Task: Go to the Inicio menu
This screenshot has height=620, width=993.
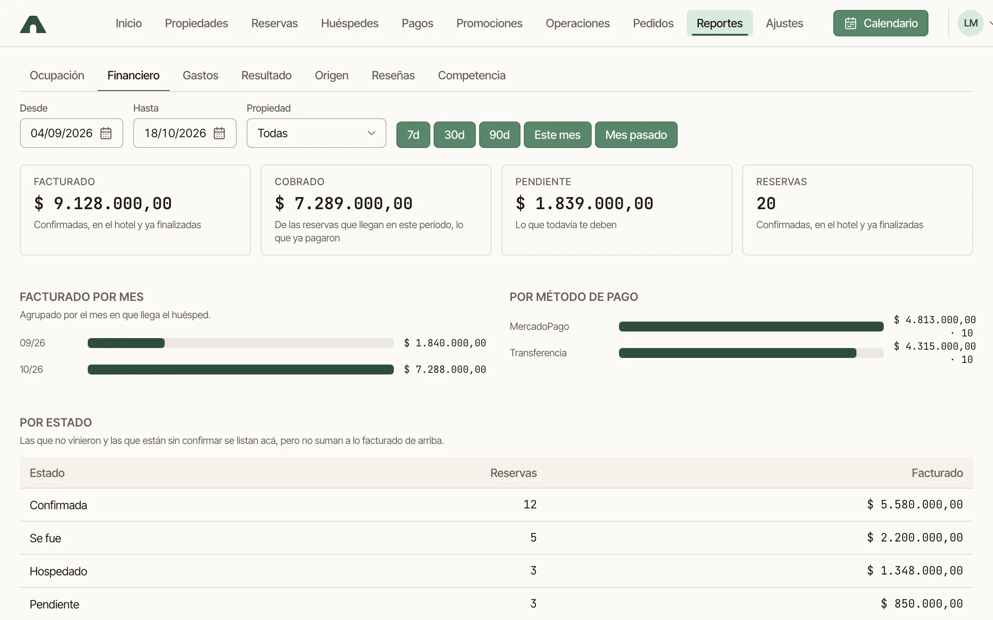Action: click(x=129, y=23)
